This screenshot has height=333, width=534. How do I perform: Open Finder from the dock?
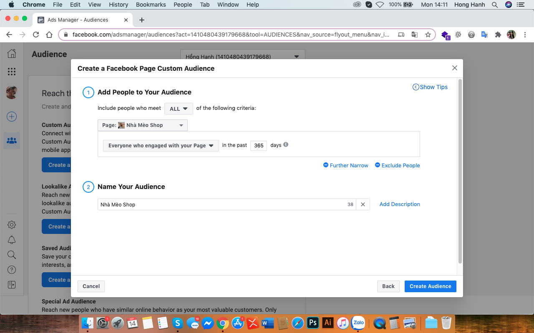click(88, 323)
